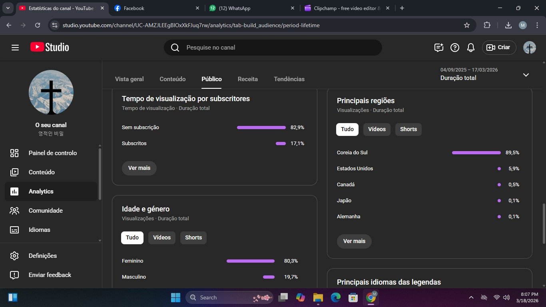Bookmark this page with the star icon
This screenshot has width=546, height=307.
pyautogui.click(x=466, y=25)
